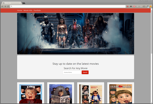Click the red Search button
Image resolution: width=153 pixels, height=104 pixels.
[85, 72]
